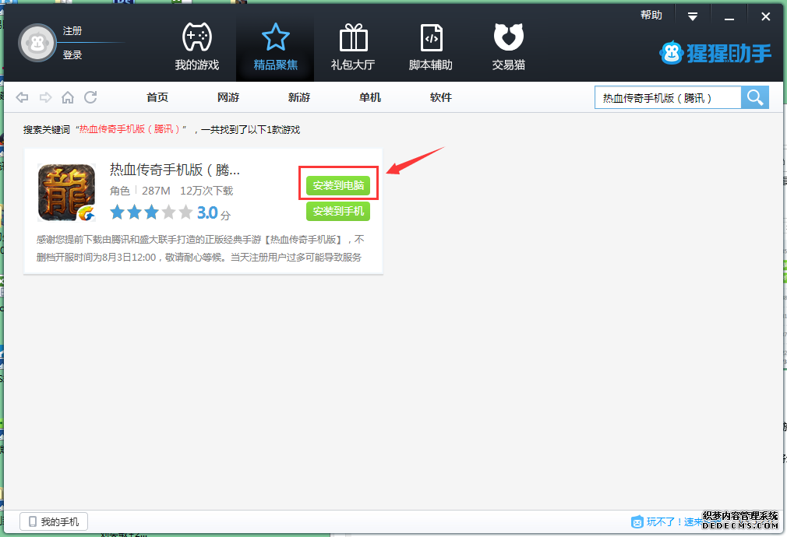This screenshot has width=787, height=537.
Task: Open the 礼包大厅 gift box section
Action: (x=353, y=47)
